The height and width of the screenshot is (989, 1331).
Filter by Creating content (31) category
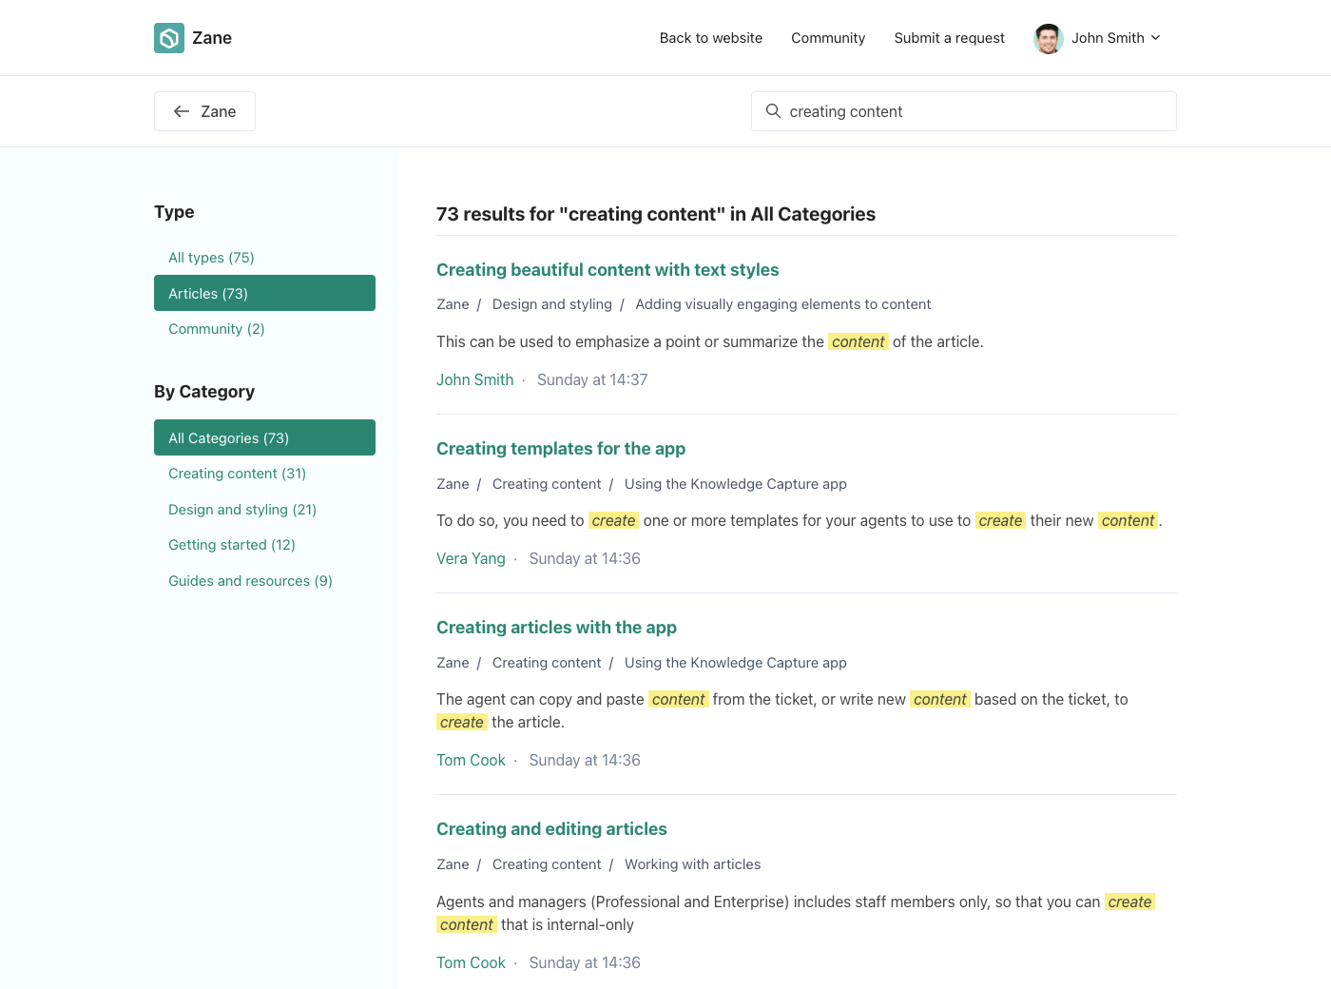click(x=237, y=474)
